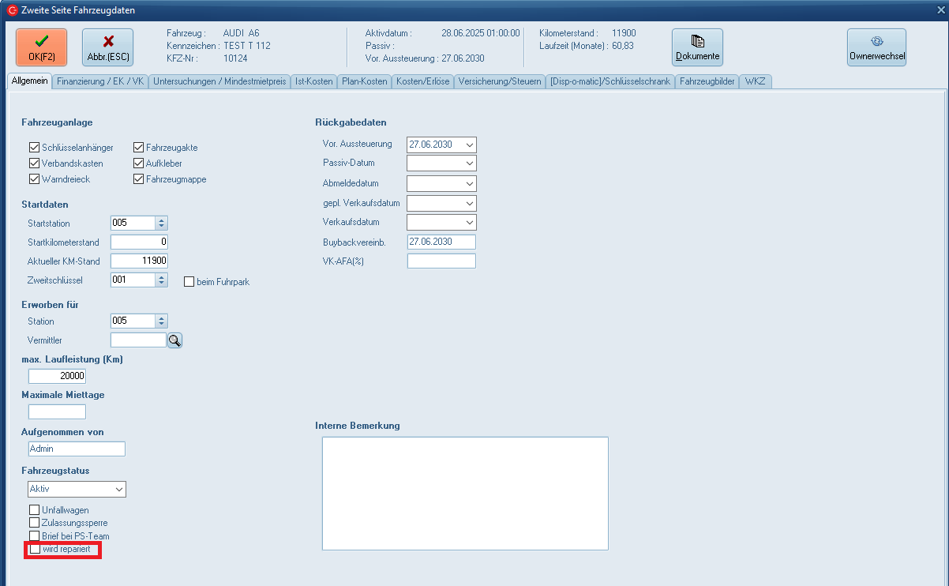Viewport: 949px width, 586px height.
Task: Click the stepper arrows on Erworben für Station
Action: [x=162, y=321]
